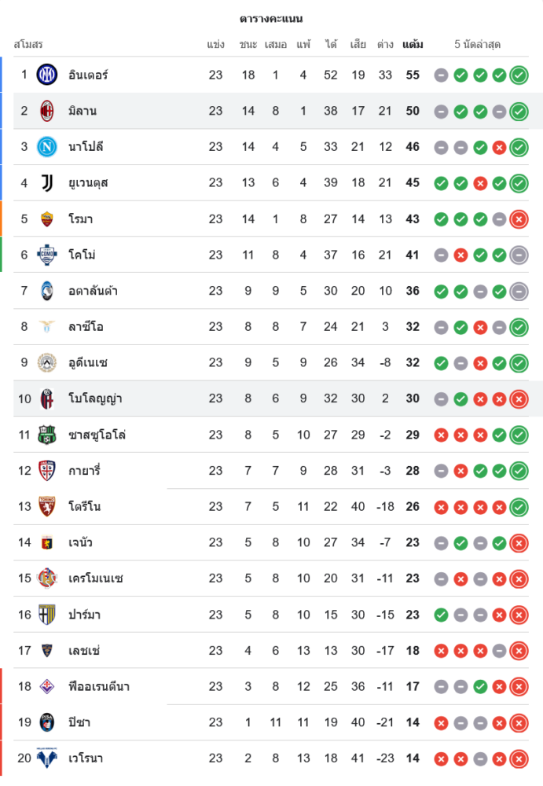
Task: Click Como's latest match grey indicator
Action: 519,255
